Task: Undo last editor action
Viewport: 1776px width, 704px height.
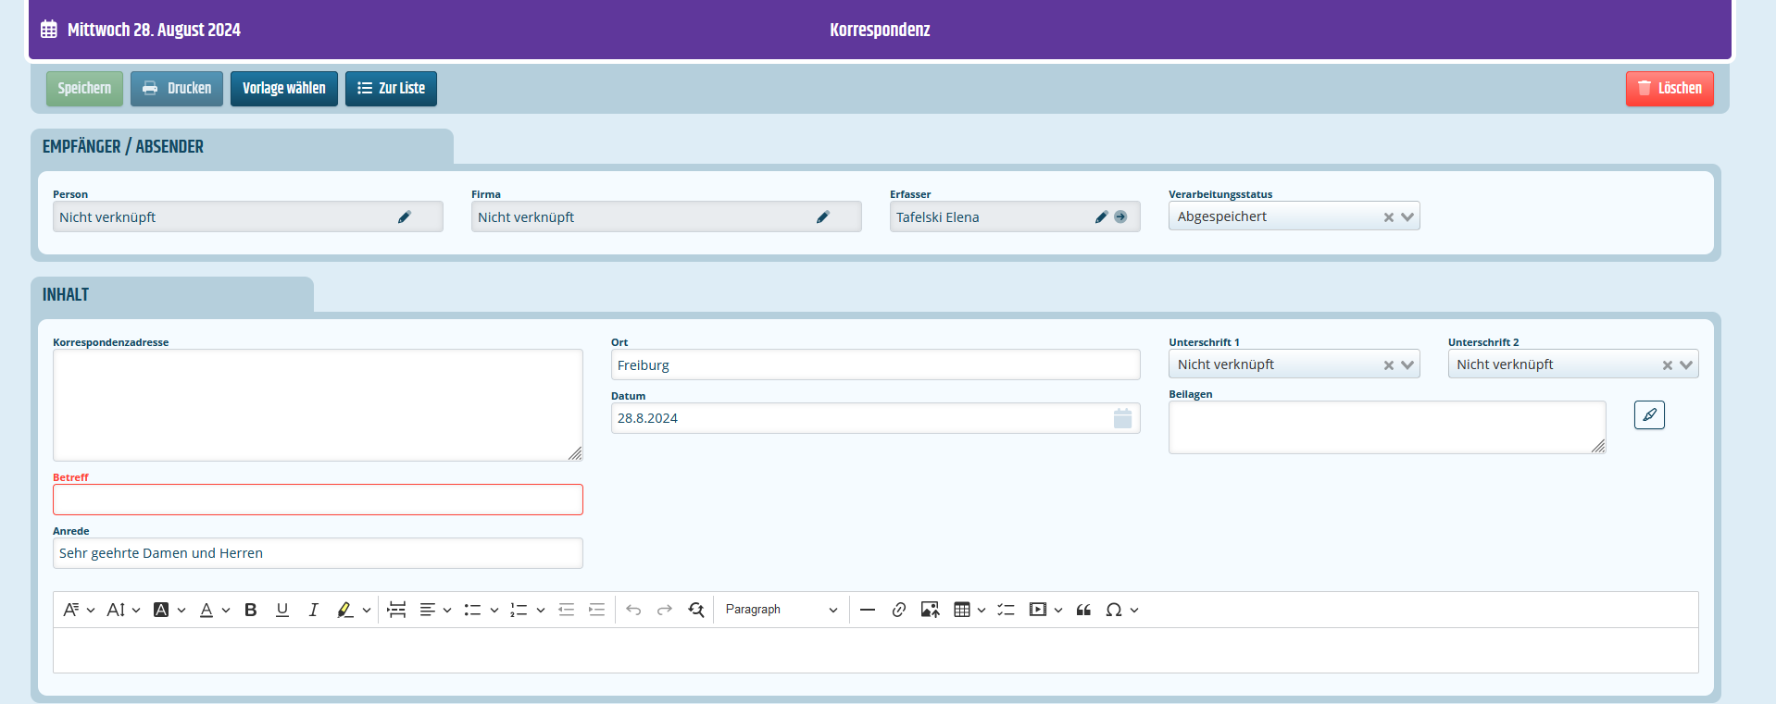Action: pyautogui.click(x=633, y=610)
